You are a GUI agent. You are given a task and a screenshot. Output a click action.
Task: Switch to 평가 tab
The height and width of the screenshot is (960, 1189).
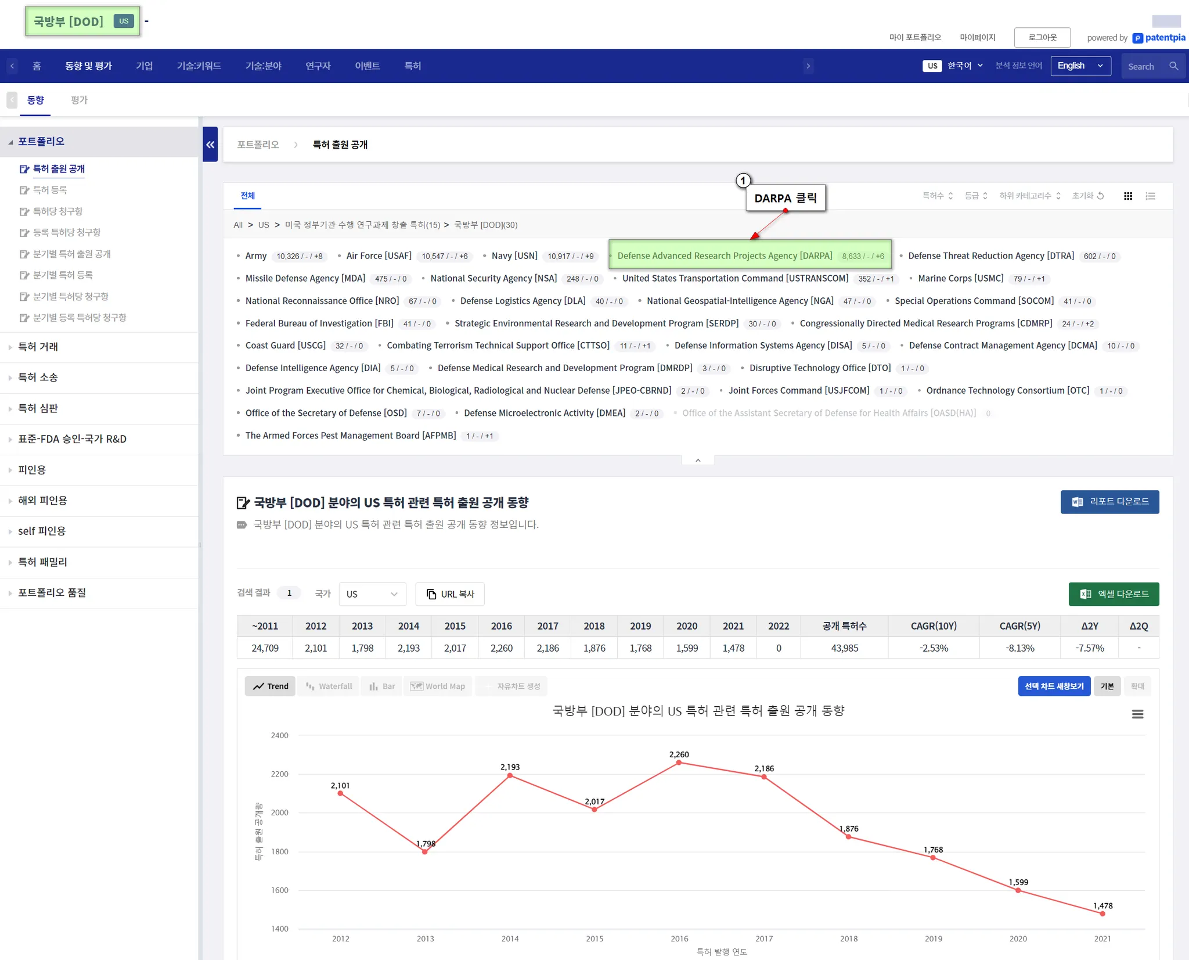(x=79, y=100)
